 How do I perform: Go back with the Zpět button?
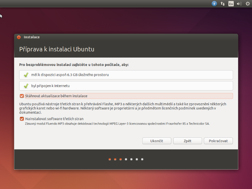[x=187, y=141]
